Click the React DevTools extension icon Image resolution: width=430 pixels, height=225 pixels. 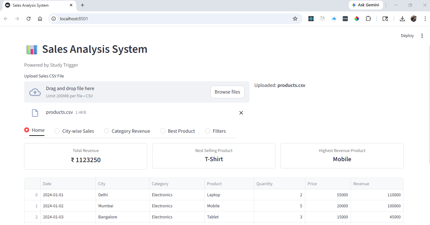pyautogui.click(x=311, y=19)
